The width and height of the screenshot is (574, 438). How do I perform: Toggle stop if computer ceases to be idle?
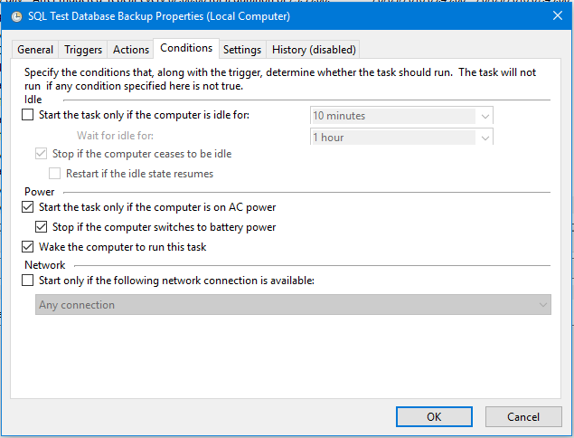(x=41, y=154)
